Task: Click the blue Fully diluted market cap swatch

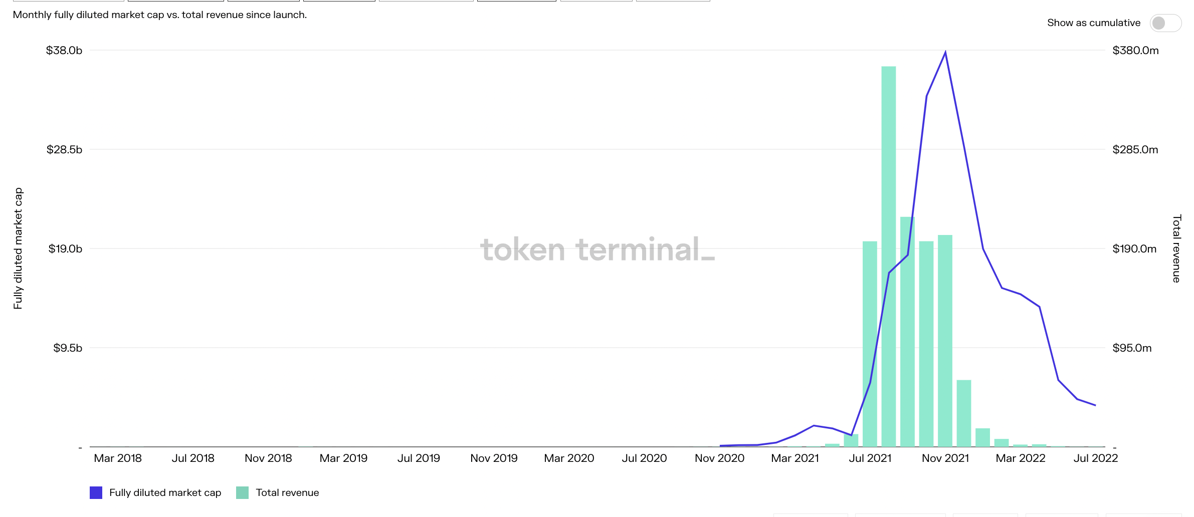Action: coord(96,492)
